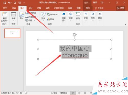Screen dimensions: 128x95
Task: Click the Save icon in the title bar
Action: click(x=5, y=3)
